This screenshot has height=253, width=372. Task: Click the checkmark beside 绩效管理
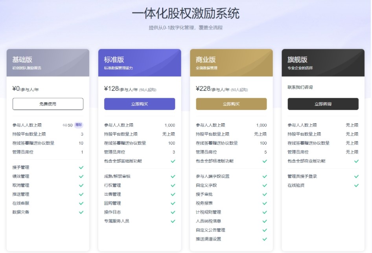[x=81, y=176]
